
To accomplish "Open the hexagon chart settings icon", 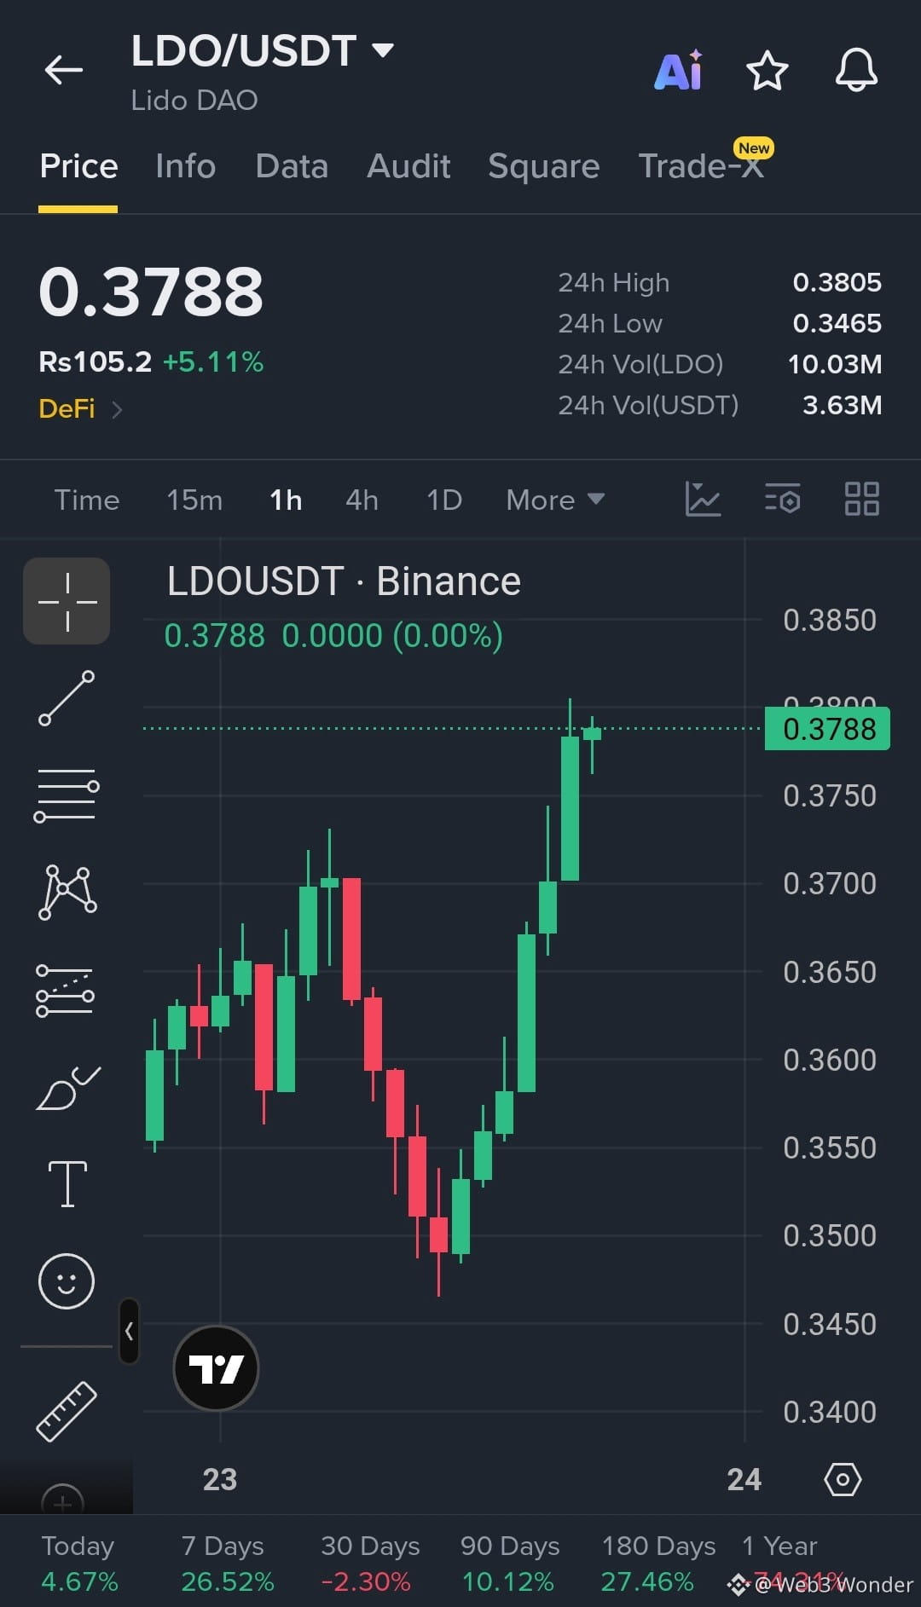I will click(843, 1479).
